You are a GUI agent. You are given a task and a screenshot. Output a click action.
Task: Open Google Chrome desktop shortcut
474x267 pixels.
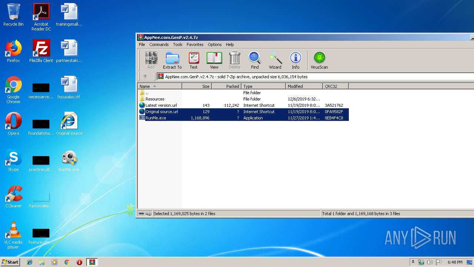tap(13, 90)
